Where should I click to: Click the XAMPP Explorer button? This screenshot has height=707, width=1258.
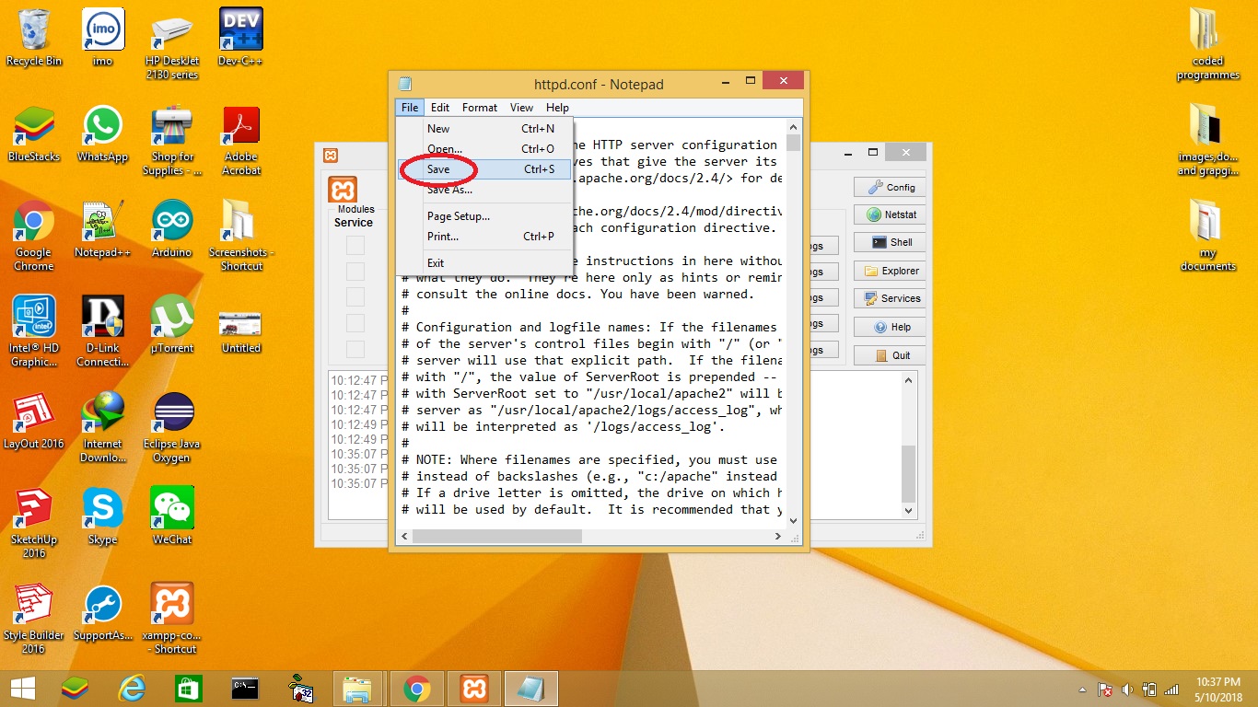pyautogui.click(x=890, y=271)
